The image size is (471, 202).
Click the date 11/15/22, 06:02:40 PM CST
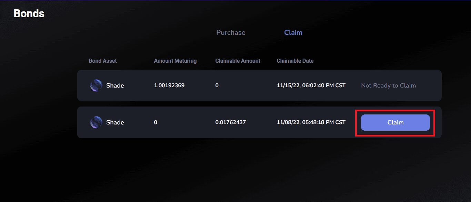pyautogui.click(x=311, y=85)
